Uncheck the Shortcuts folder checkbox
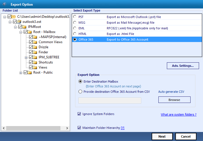The width and height of the screenshot is (203, 141). 31,62
